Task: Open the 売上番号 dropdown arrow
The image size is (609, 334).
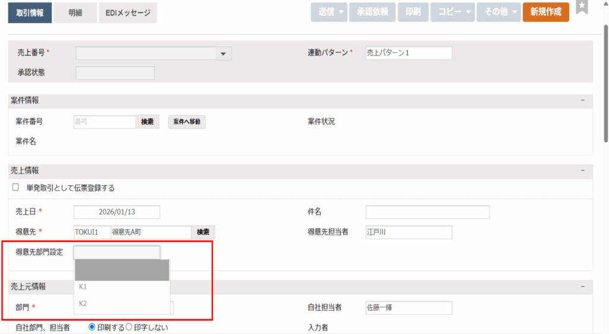Action: [223, 54]
